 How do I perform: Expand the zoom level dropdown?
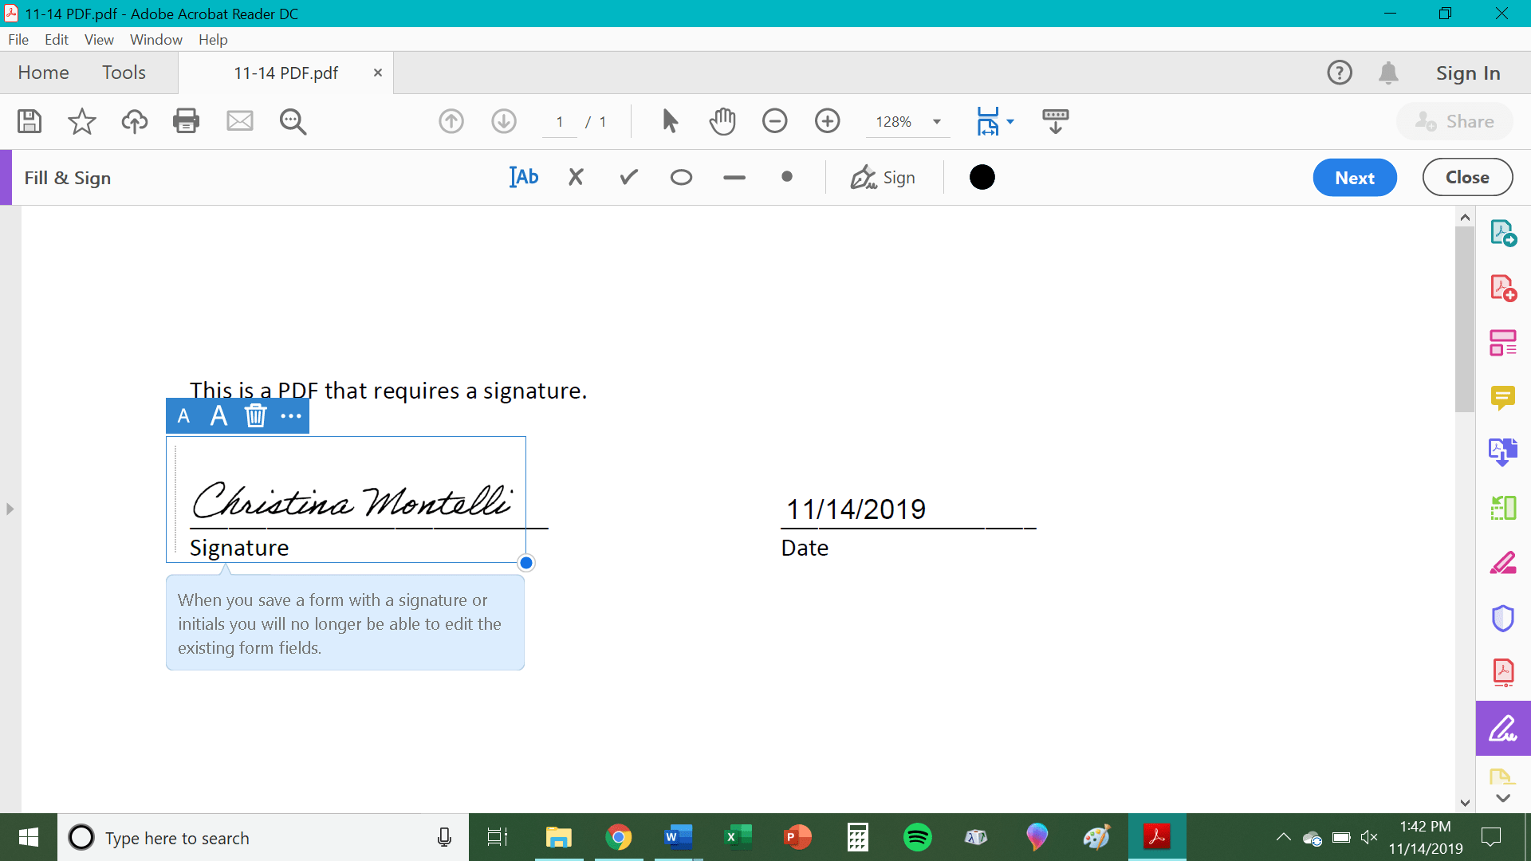click(937, 122)
